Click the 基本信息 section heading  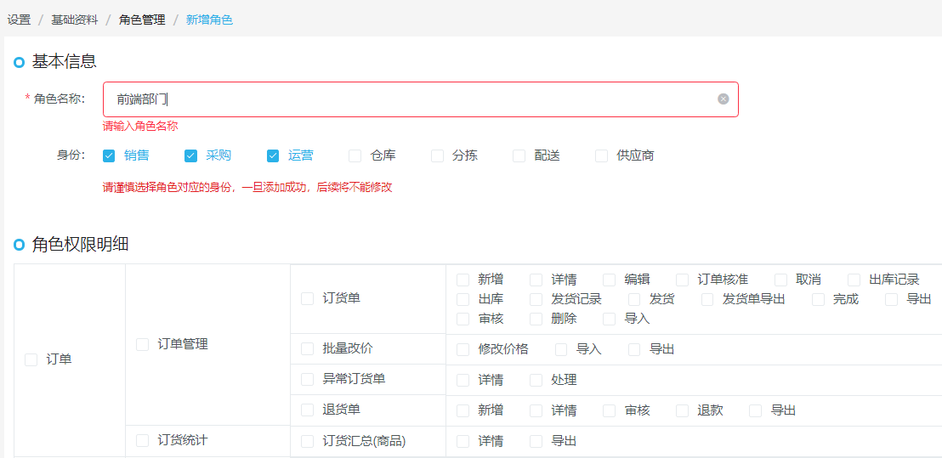pos(65,61)
